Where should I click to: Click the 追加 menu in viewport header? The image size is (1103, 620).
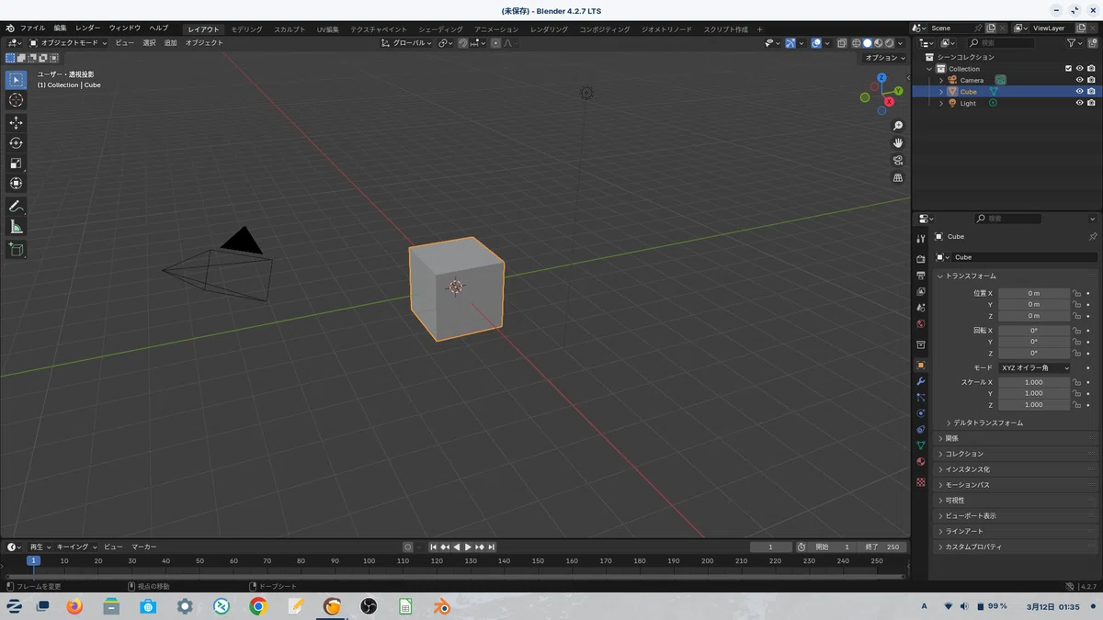(170, 43)
